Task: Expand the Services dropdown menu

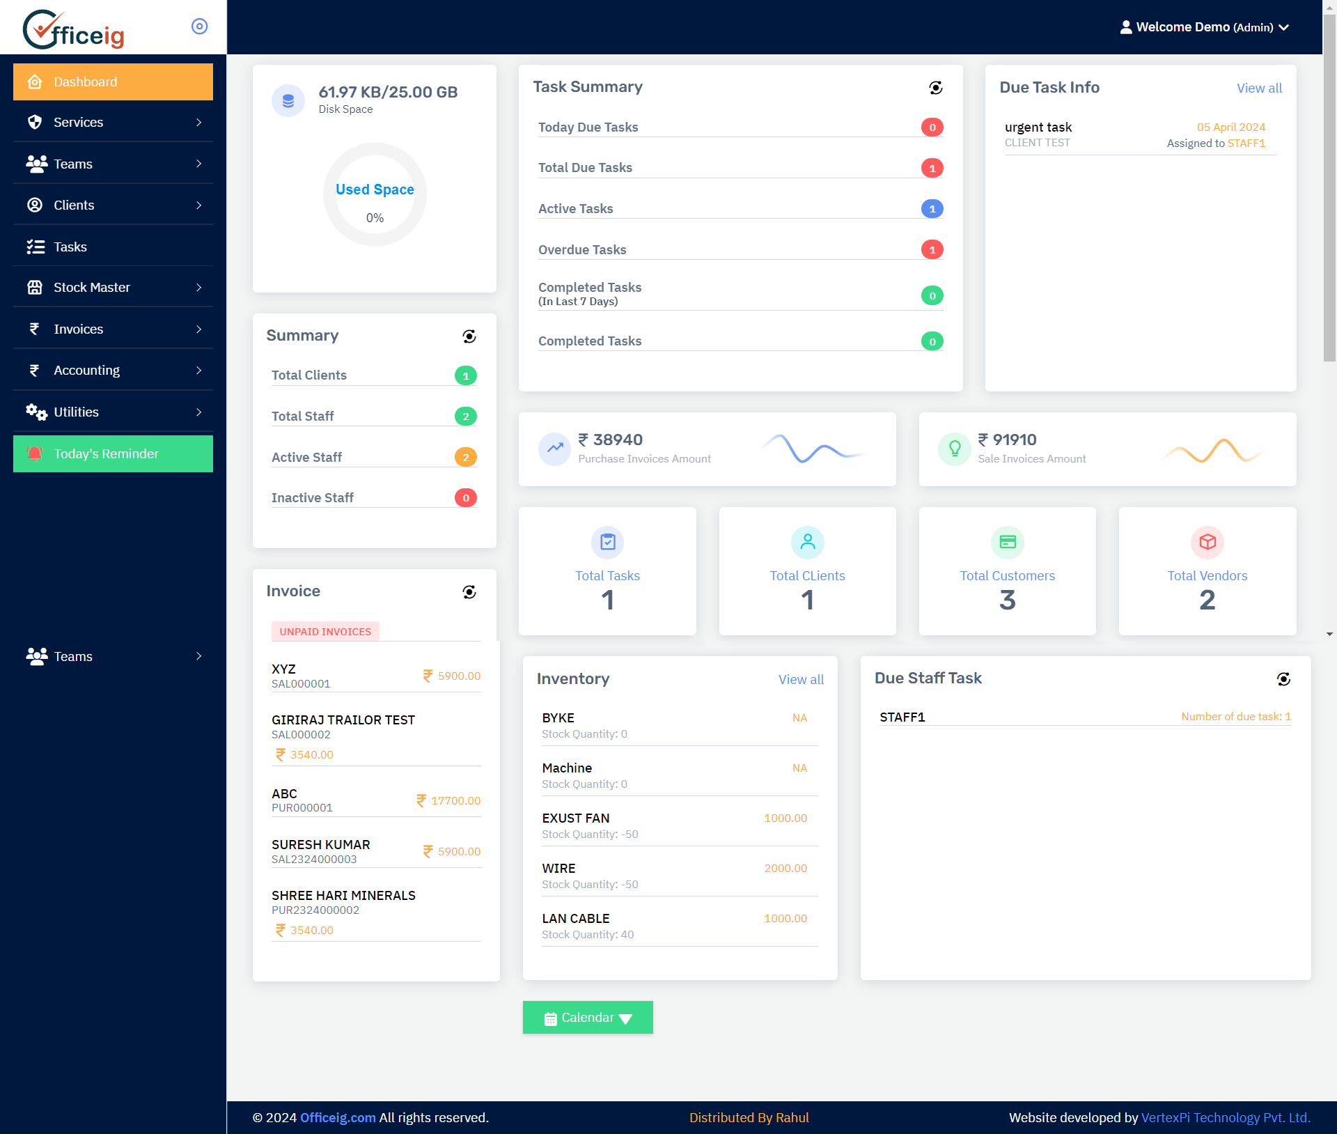Action: tap(112, 121)
